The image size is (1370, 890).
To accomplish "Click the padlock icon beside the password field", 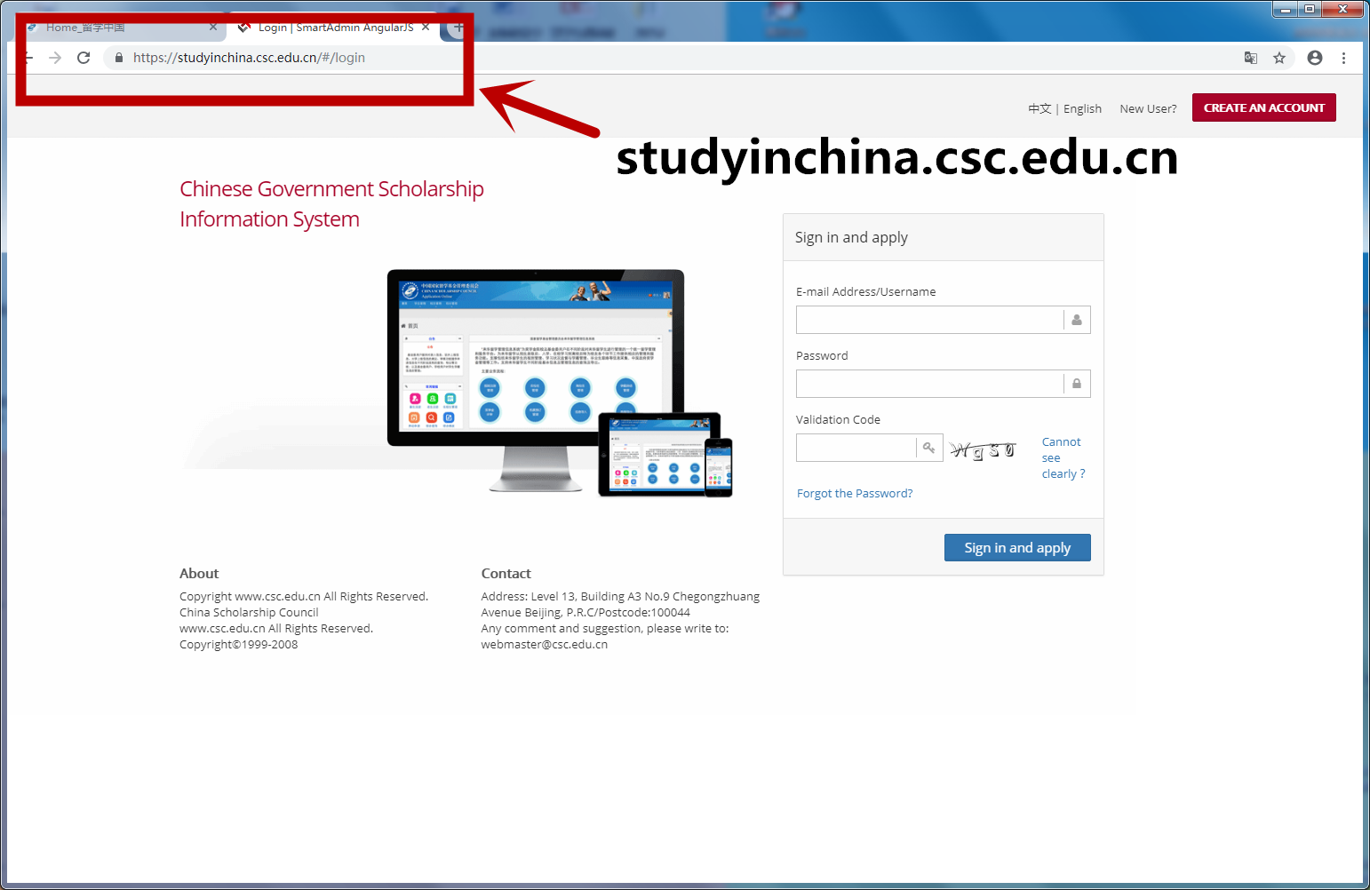I will [1076, 383].
